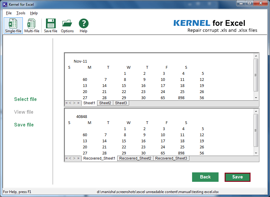Click the Help question mark icon
270x197 pixels.
tap(83, 26)
